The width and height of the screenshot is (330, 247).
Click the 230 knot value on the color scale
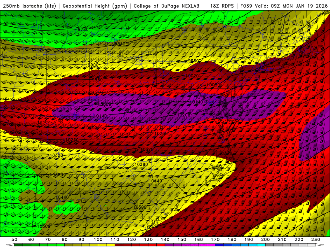pyautogui.click(x=316, y=240)
